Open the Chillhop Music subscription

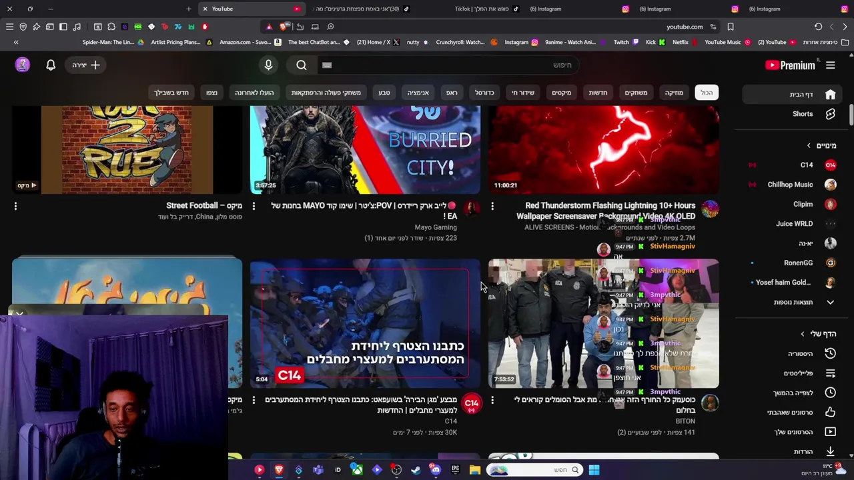coord(793,185)
